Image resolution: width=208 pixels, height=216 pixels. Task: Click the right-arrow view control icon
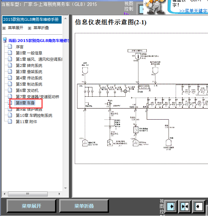171,206
